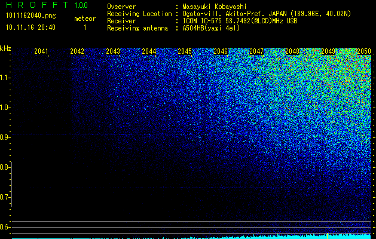The width and height of the screenshot is (376, 239).
Task: Click the cyan signal level graph at the bottom
Action: (191, 237)
